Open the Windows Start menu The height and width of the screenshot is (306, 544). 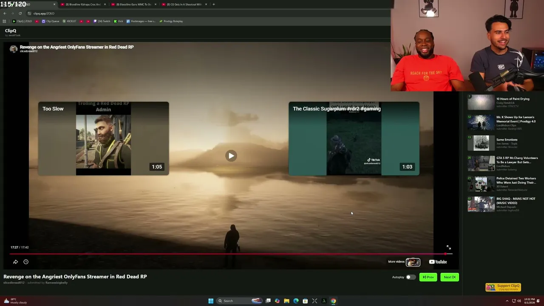point(211,301)
